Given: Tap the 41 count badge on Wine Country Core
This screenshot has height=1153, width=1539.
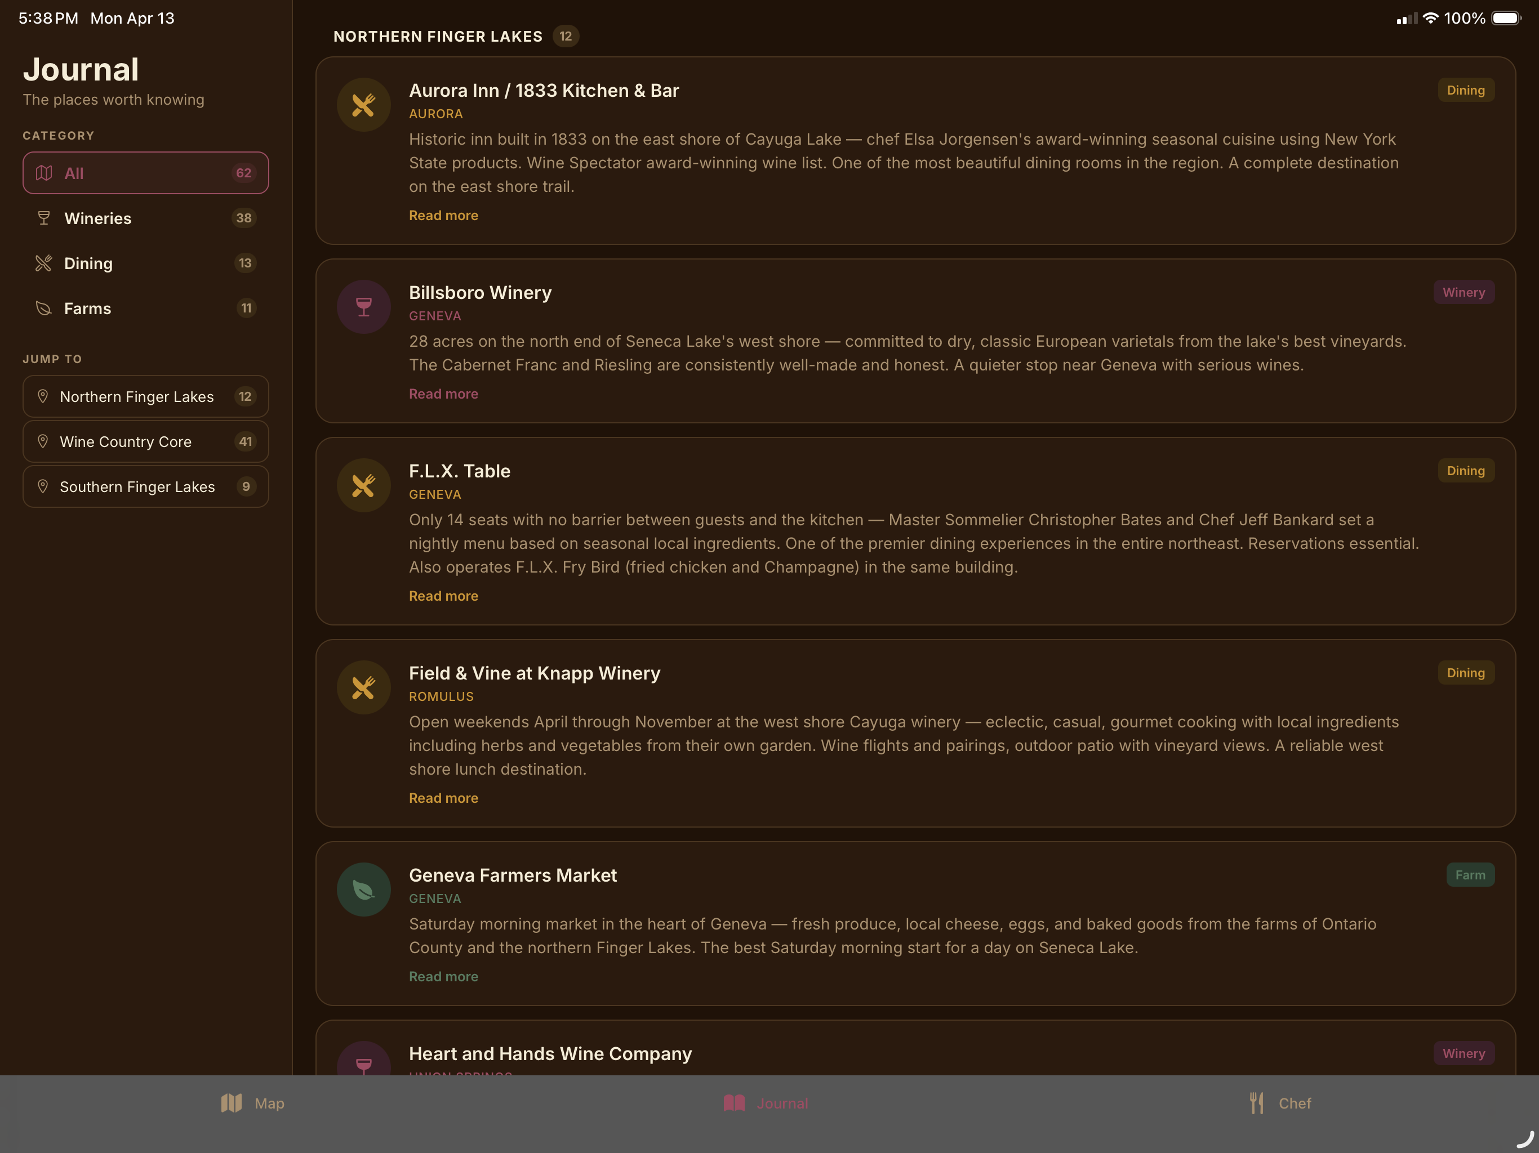Looking at the screenshot, I should coord(246,441).
